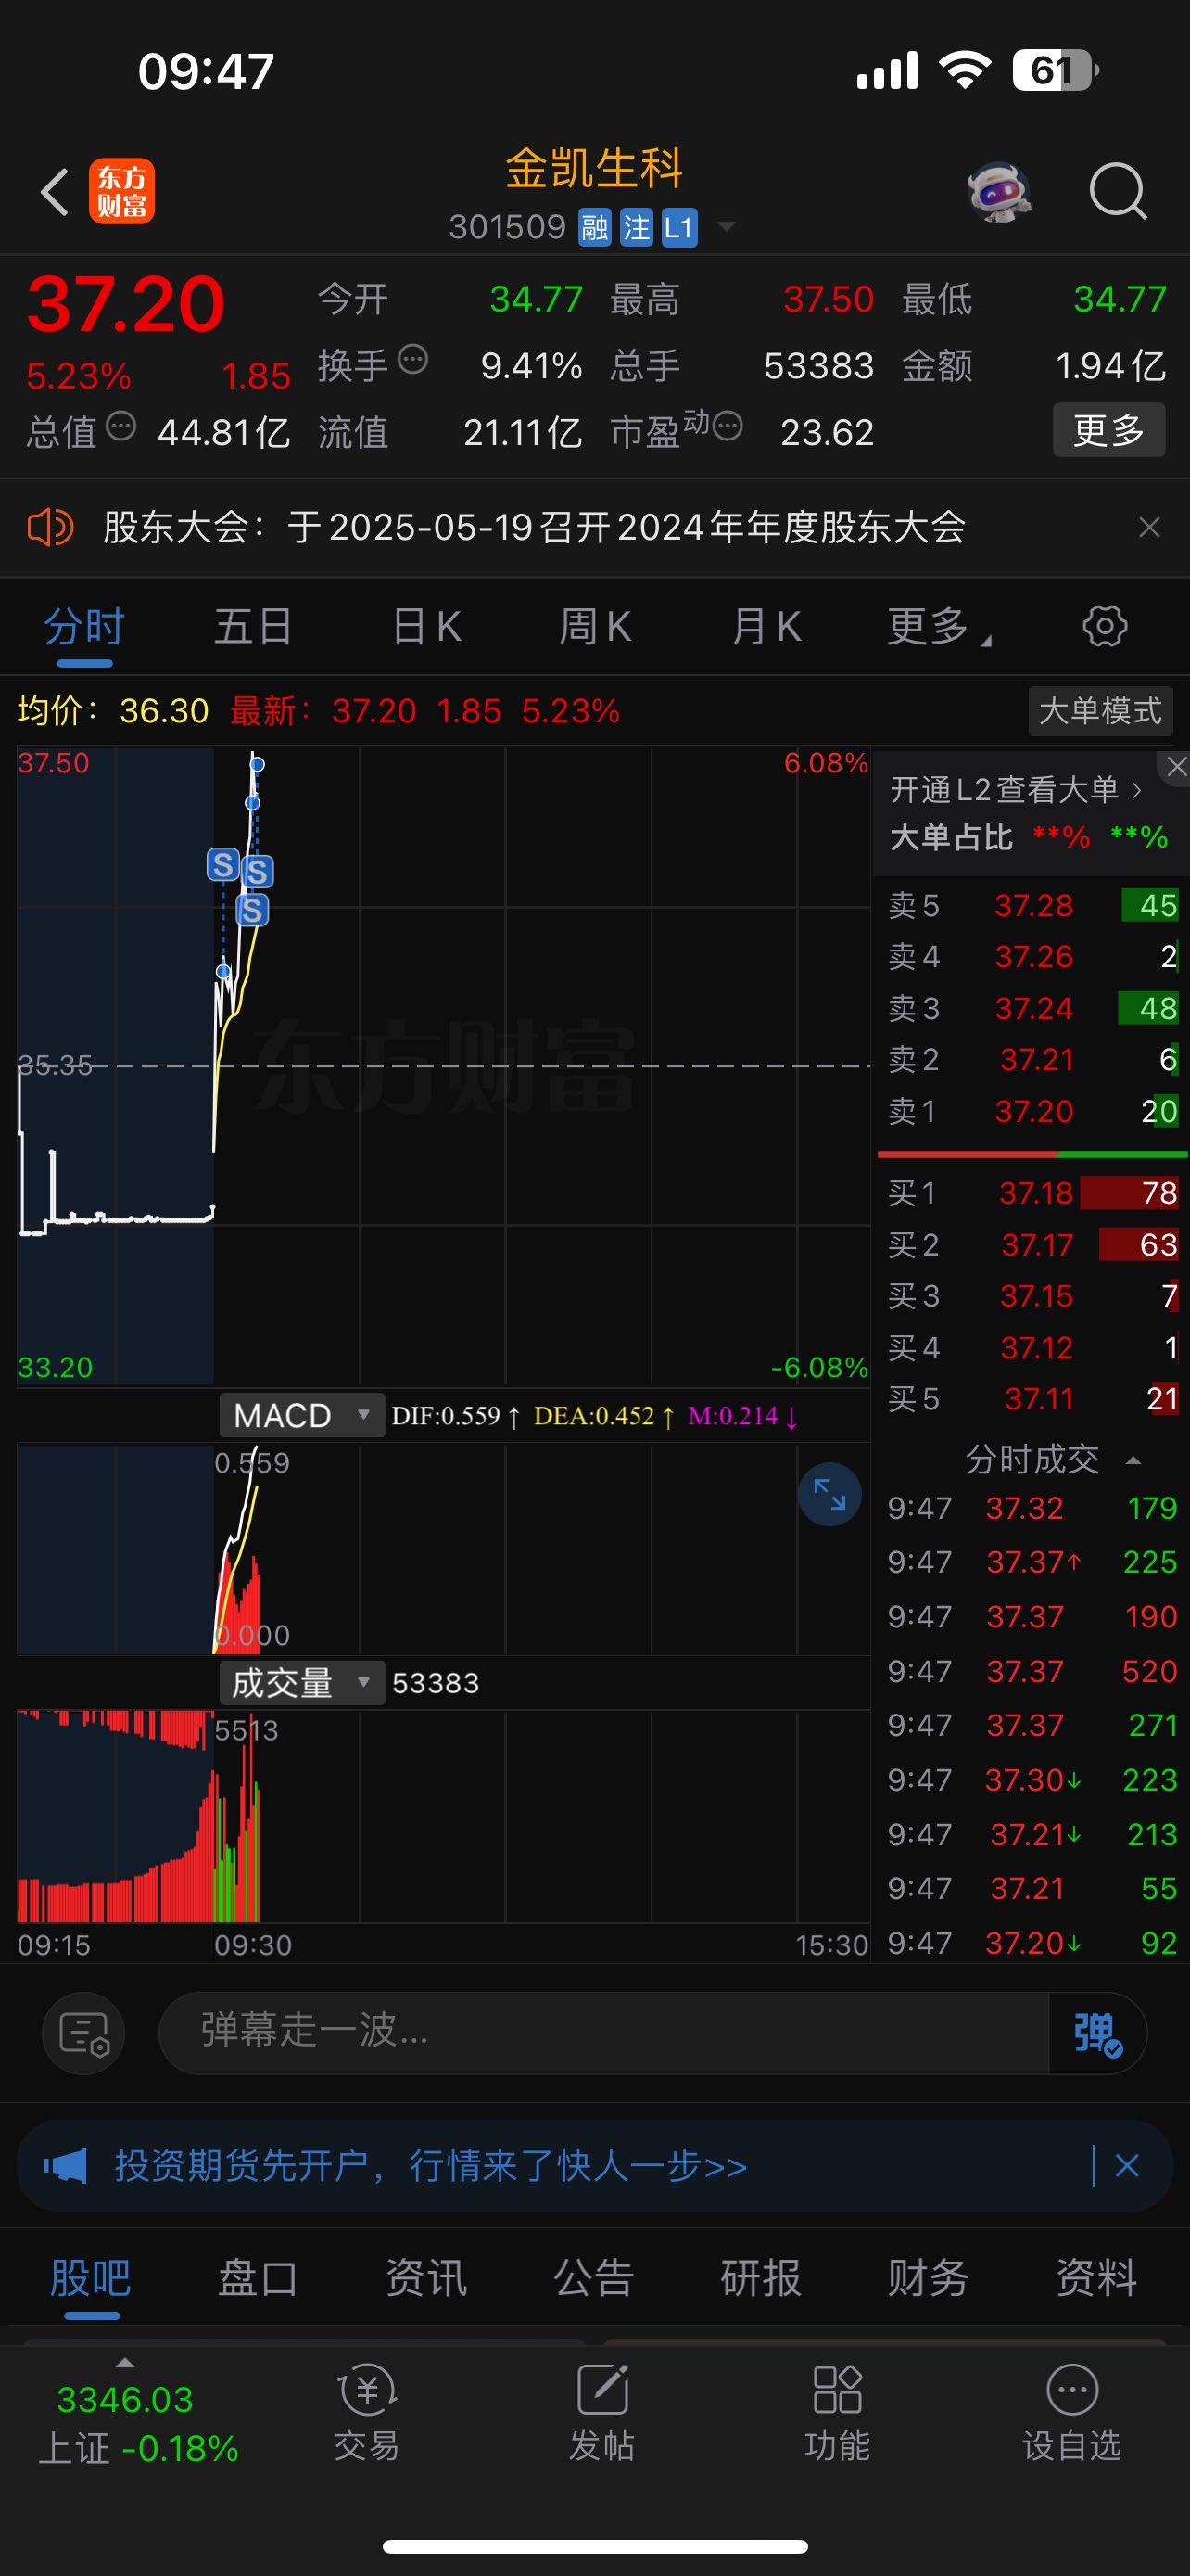Image resolution: width=1190 pixels, height=2576 pixels.
Task: Tap the fullscreen expand chart icon
Action: tap(829, 1494)
